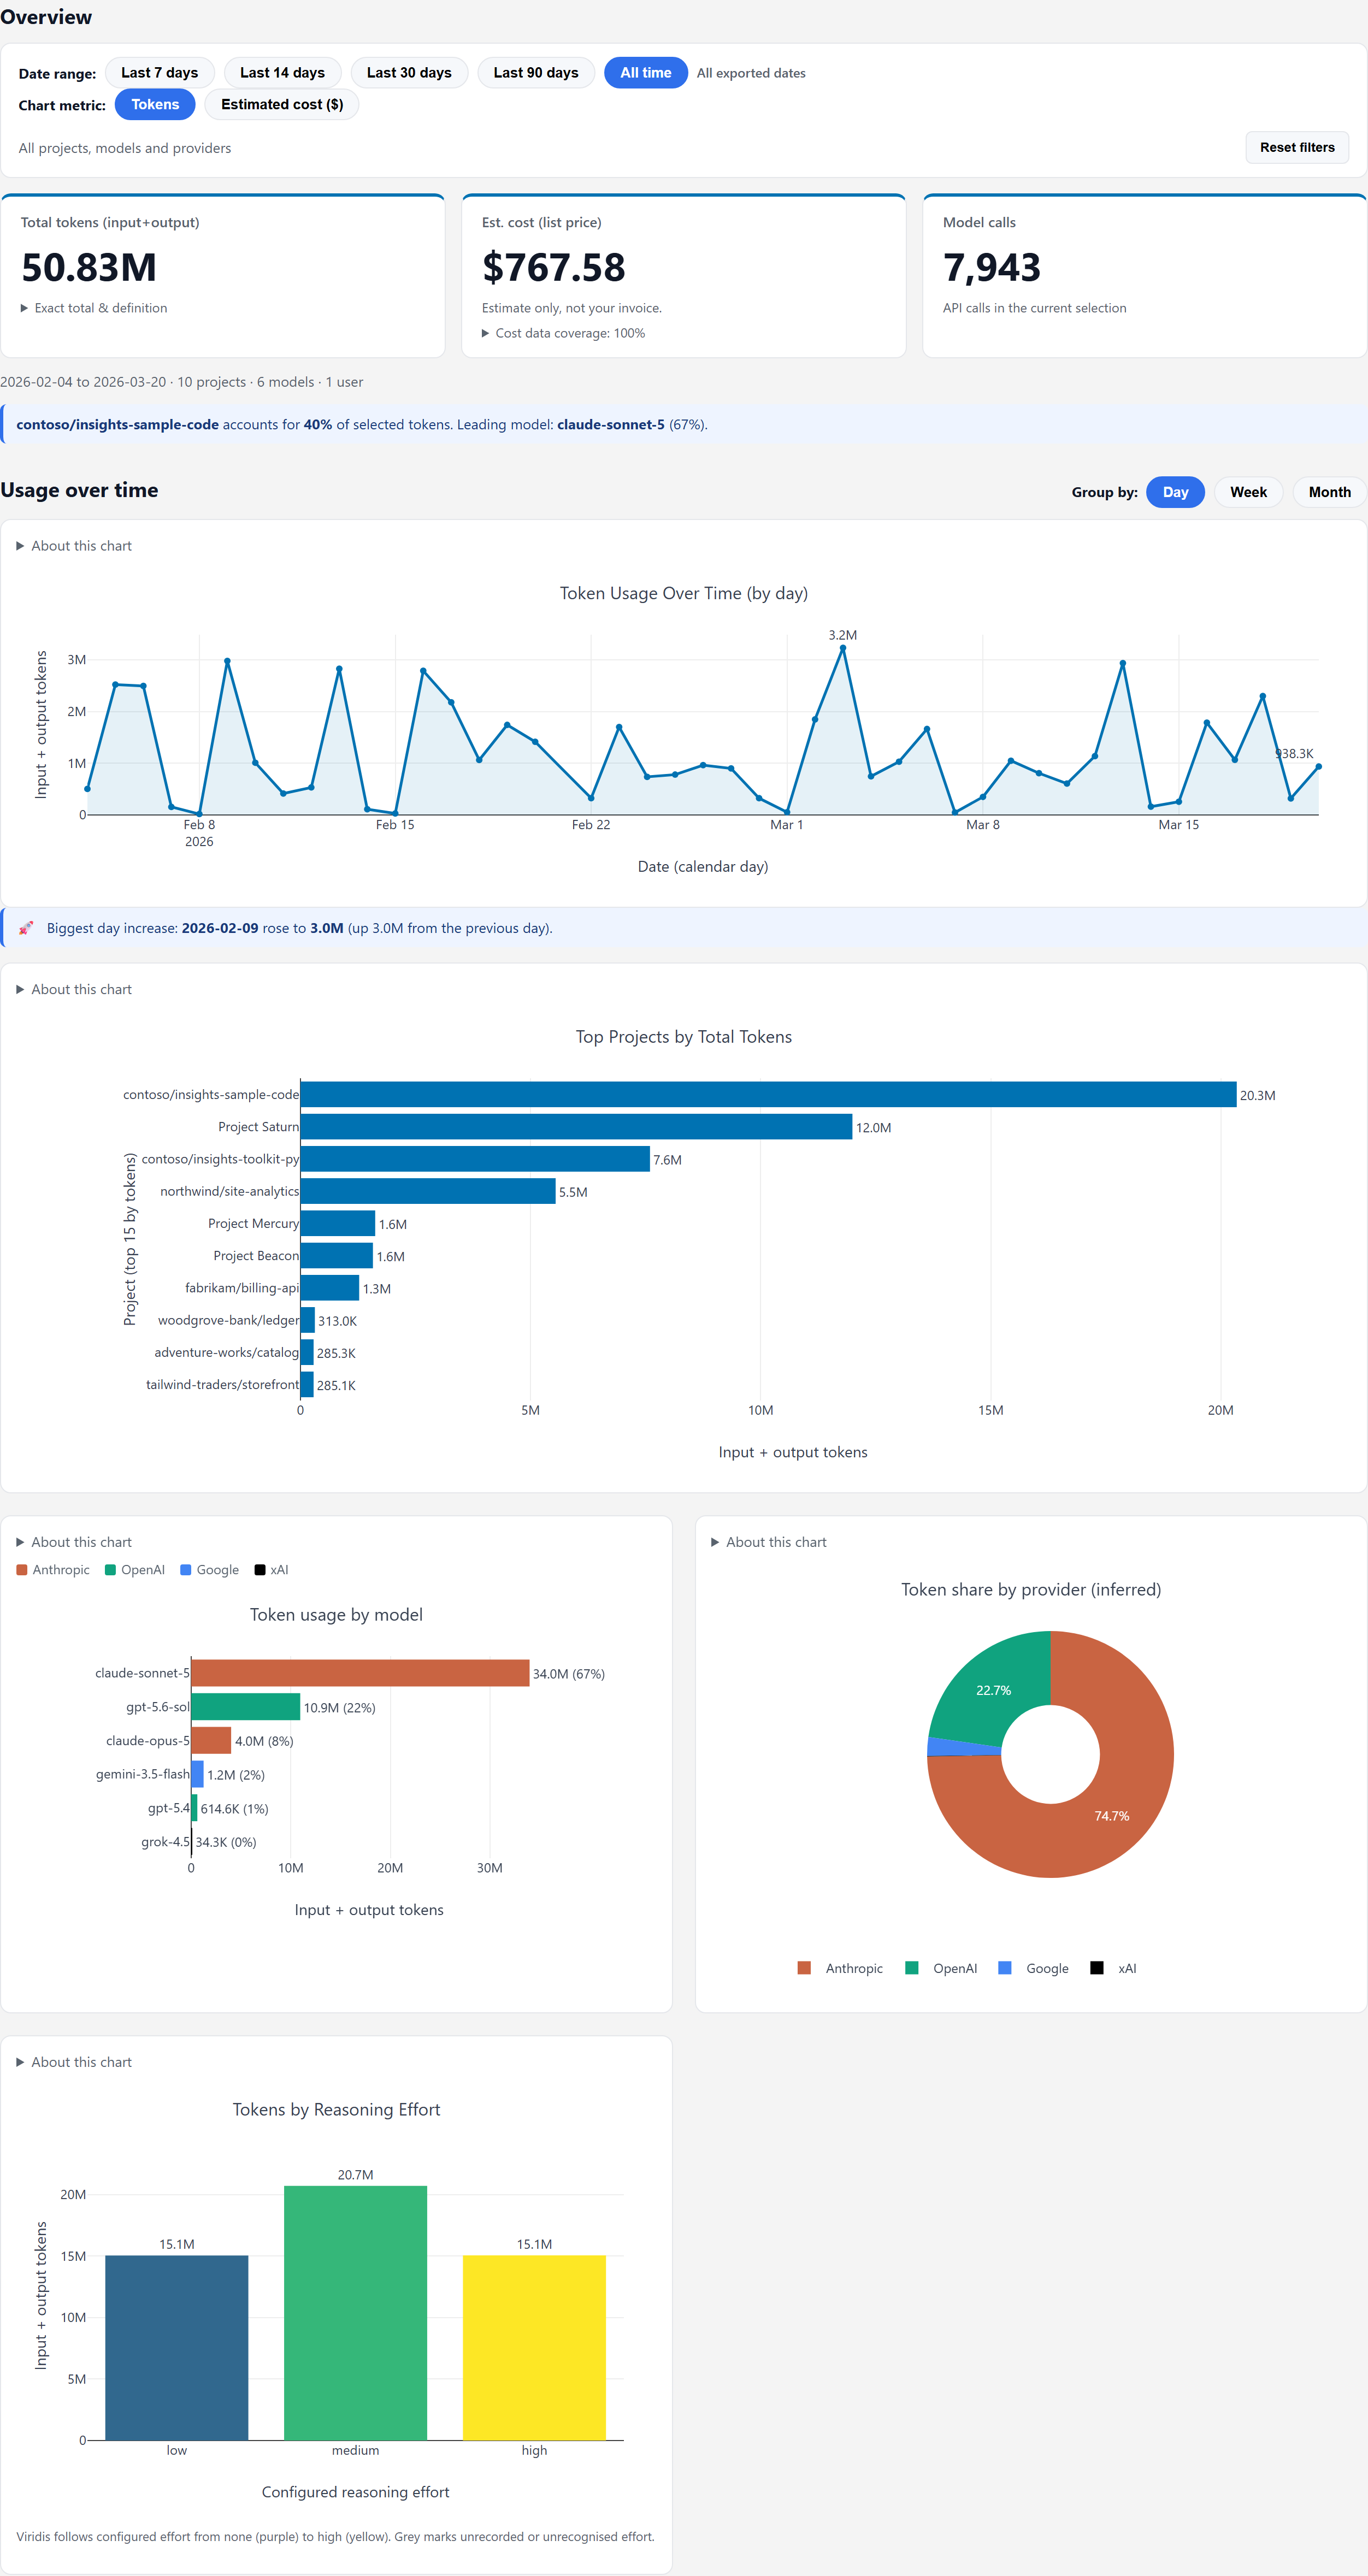Click the 74.7% Anthropic donut slice
This screenshot has width=1368, height=2576.
point(1112,1815)
